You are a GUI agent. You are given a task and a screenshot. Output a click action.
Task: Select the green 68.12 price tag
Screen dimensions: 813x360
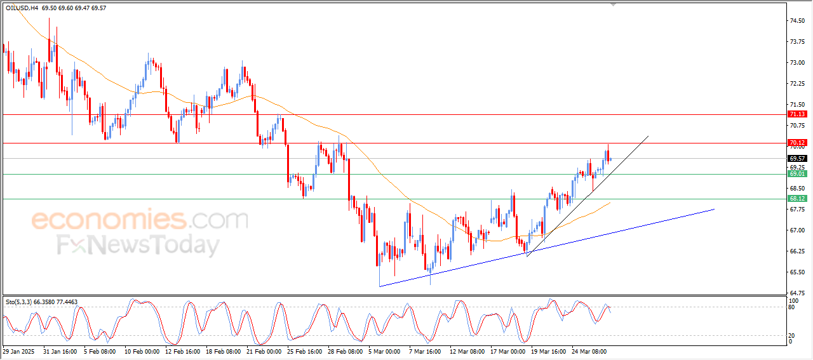point(797,199)
